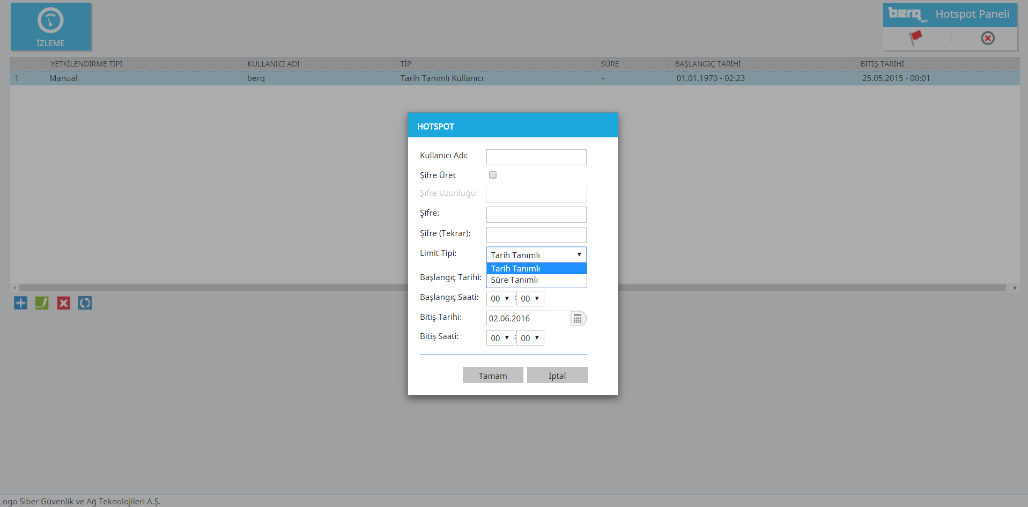Focus the Şifre (Tekrar) input field
This screenshot has width=1028, height=507.
click(x=536, y=235)
